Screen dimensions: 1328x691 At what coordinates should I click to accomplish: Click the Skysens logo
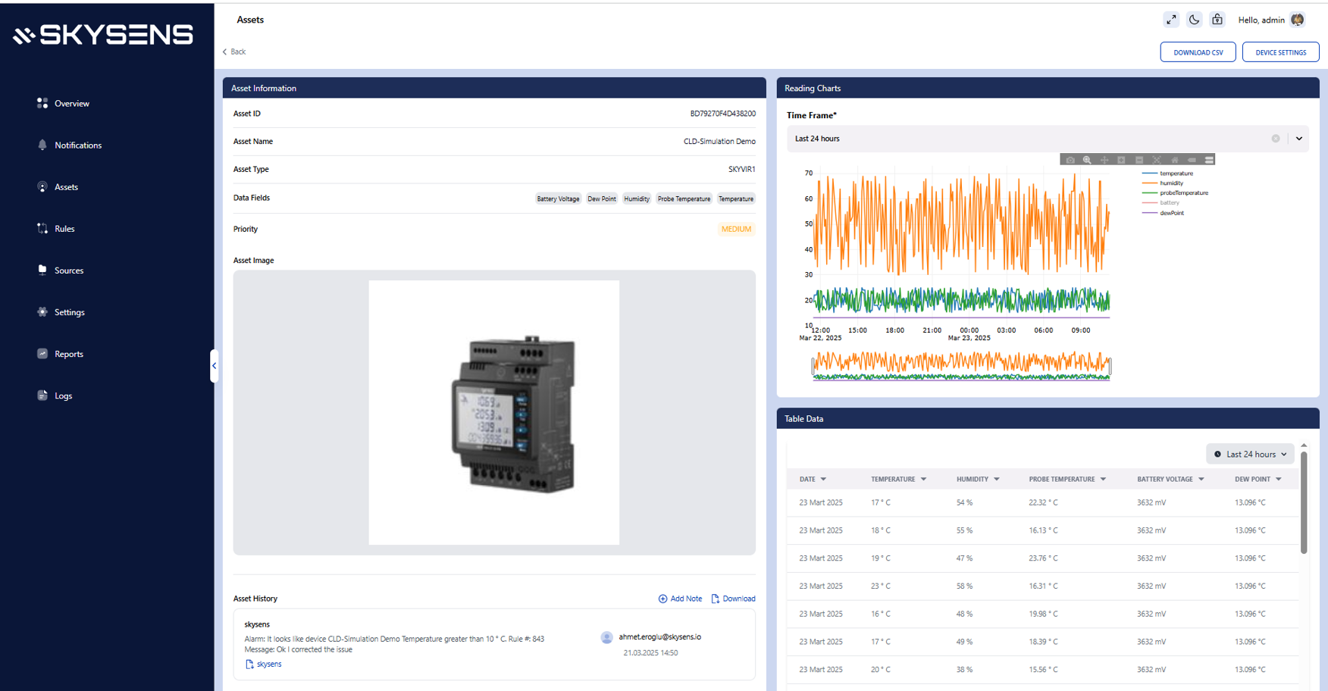click(x=103, y=35)
